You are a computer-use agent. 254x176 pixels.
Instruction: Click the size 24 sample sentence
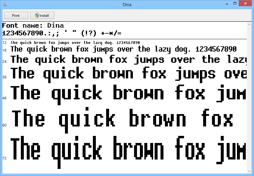click(129, 60)
